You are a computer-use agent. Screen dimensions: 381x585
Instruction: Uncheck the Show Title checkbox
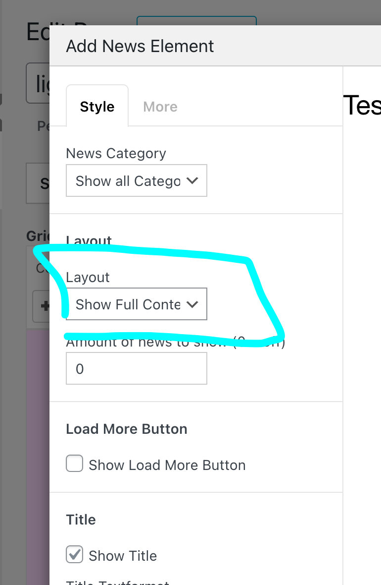tap(74, 555)
